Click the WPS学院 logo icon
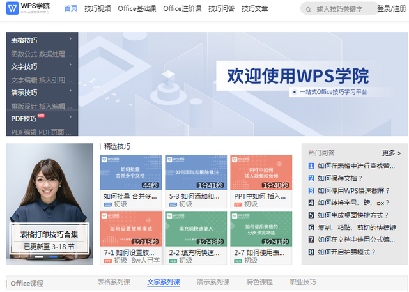Screen dimensions: 409x292 click(12, 8)
